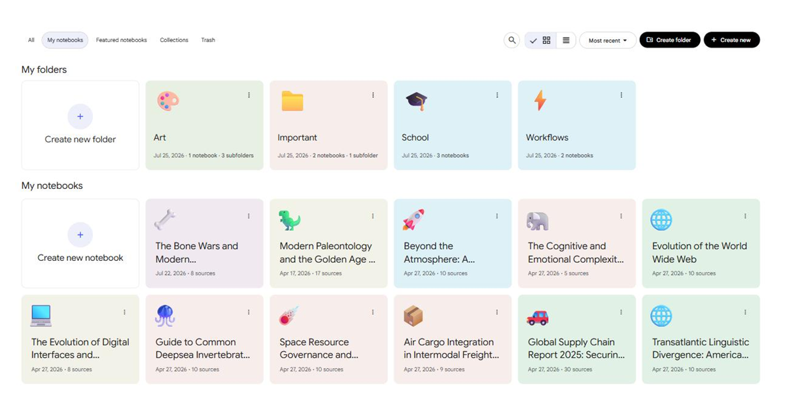785x412 pixels.
Task: Click 'Apr 27, 2026 · 30 sources' text
Action: 560,369
